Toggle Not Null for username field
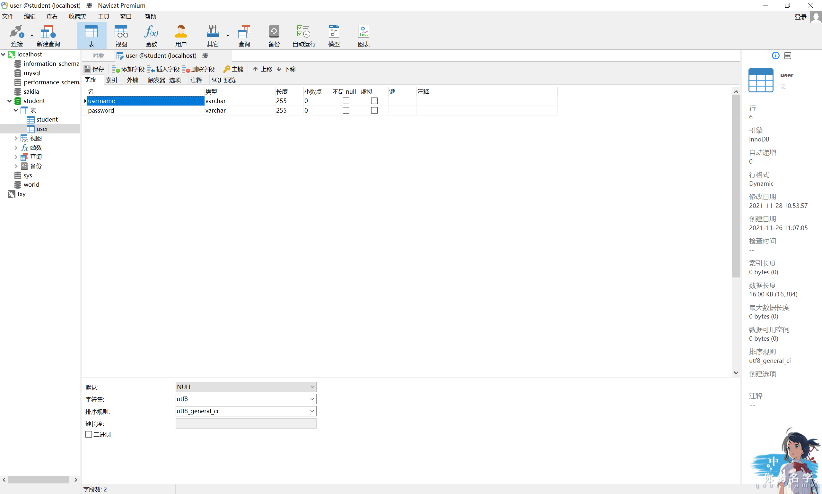The height and width of the screenshot is (494, 822). [346, 101]
